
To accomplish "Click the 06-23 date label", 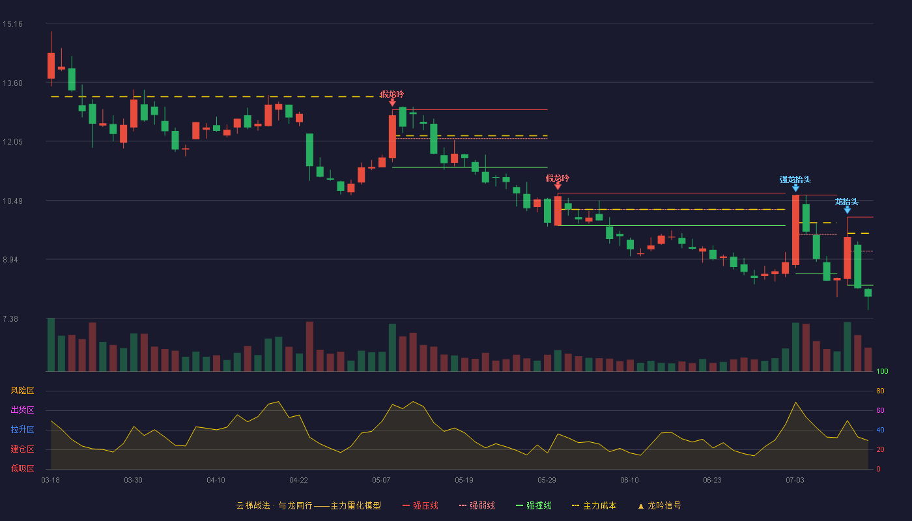I will tap(713, 480).
